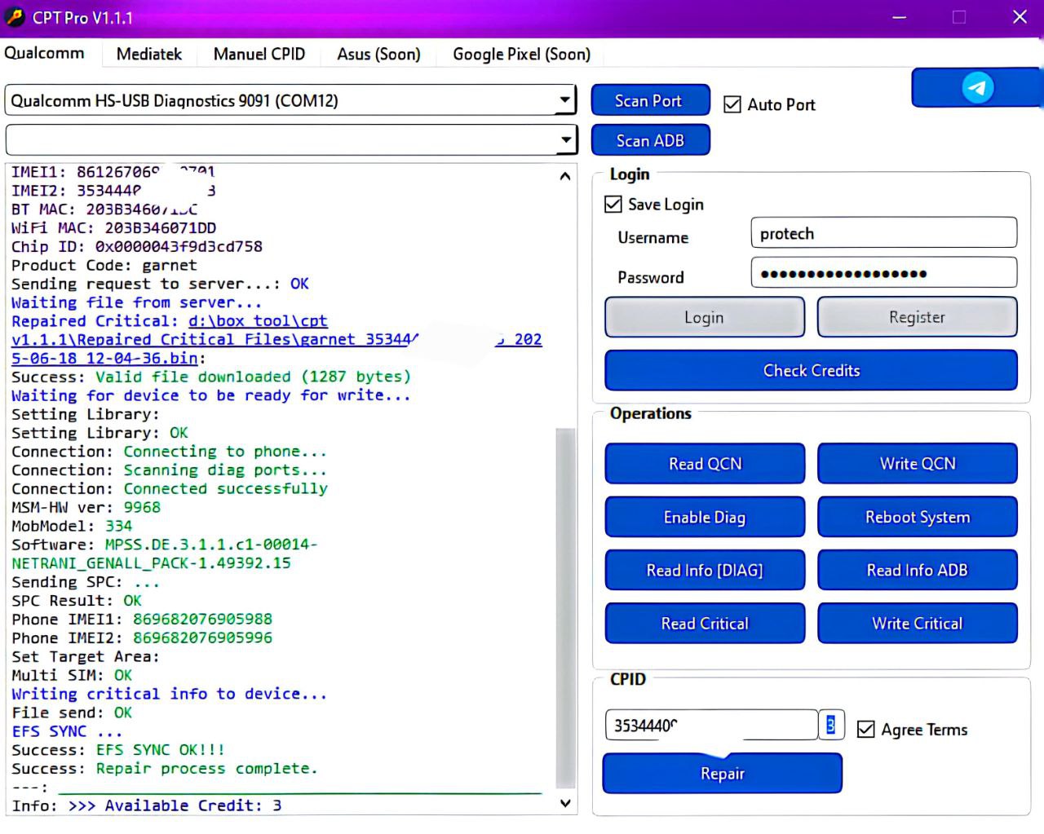
Task: Click the 'SPC Result: OK' log line
Action: tap(77, 601)
